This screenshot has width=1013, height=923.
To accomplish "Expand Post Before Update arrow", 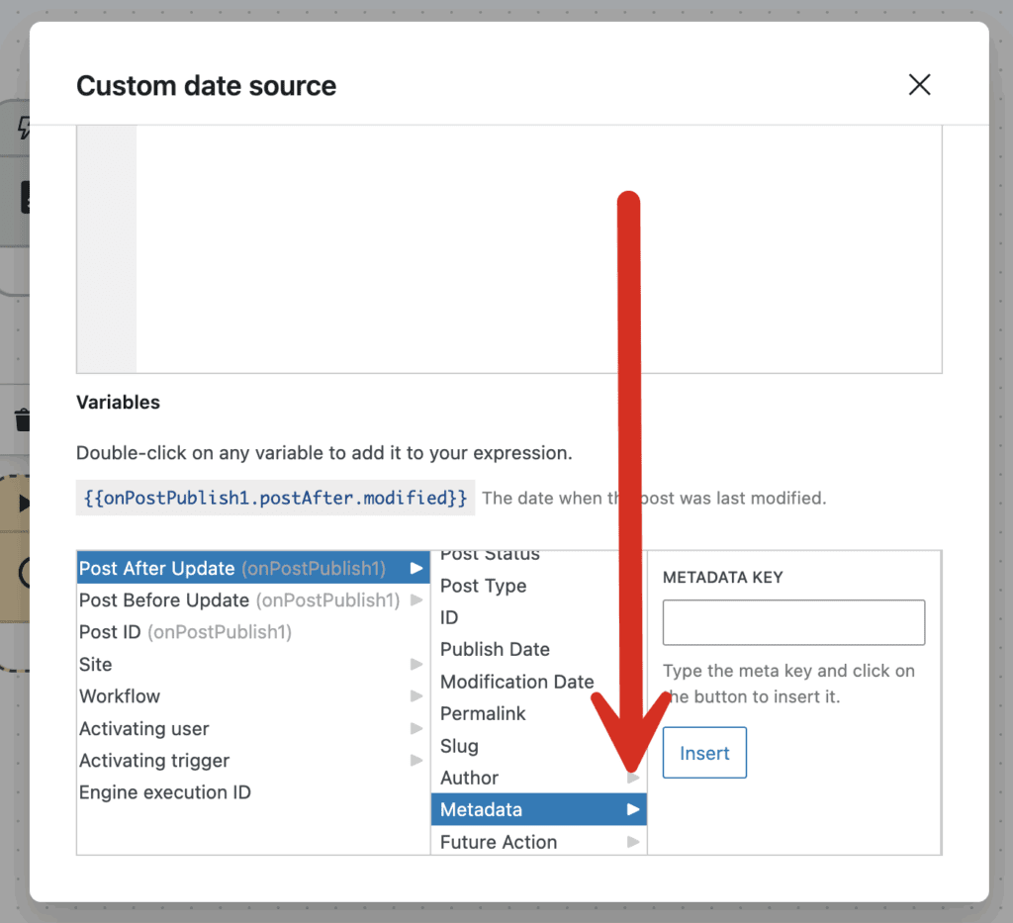I will 416,600.
